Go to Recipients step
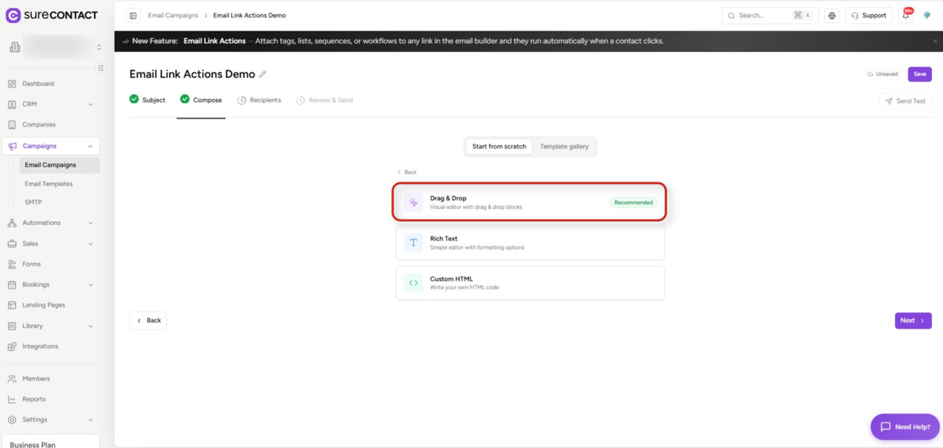 259,100
